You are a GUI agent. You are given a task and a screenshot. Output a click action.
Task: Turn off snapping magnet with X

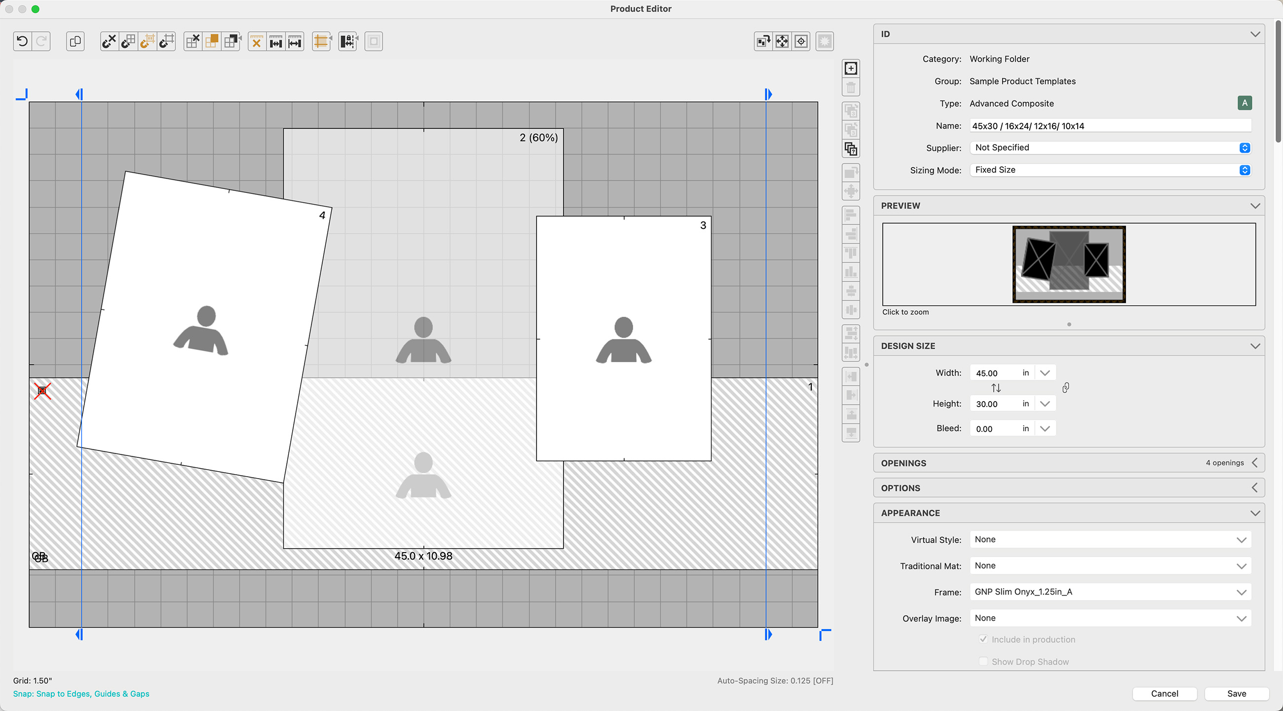(x=109, y=41)
